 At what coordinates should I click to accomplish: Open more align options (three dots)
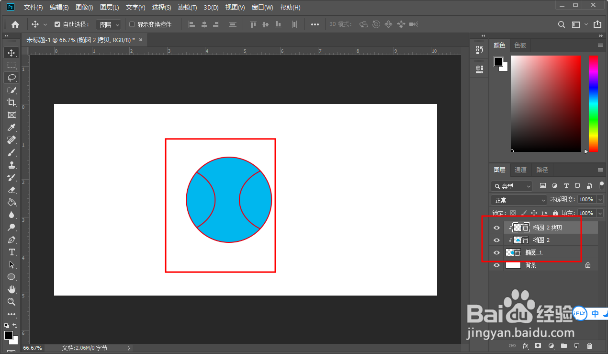coord(315,24)
